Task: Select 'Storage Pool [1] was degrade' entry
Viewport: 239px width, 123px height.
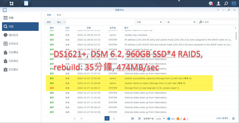Action: pos(139,88)
